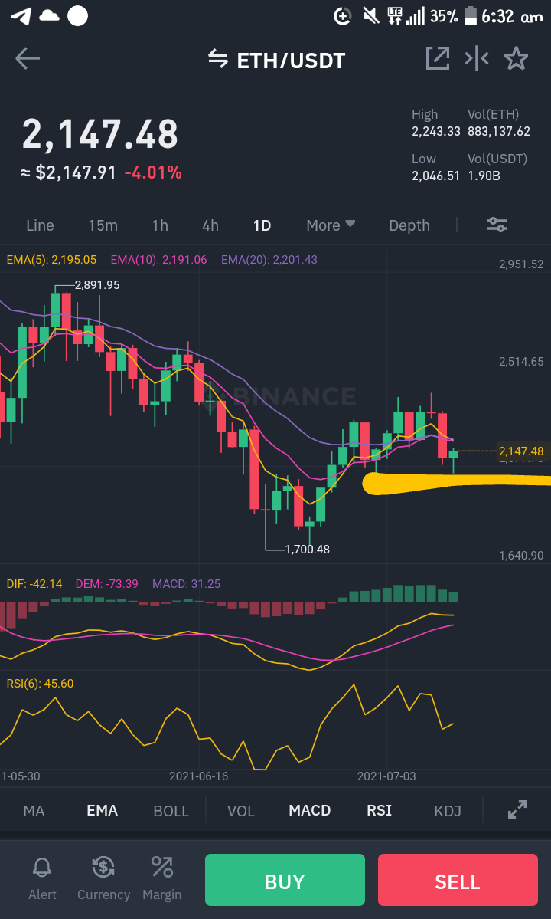
Task: Select the 15m interval tab
Action: (103, 225)
